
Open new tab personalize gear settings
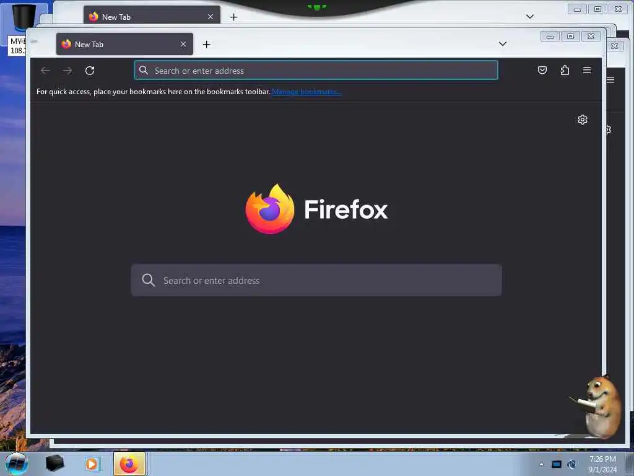click(x=582, y=120)
